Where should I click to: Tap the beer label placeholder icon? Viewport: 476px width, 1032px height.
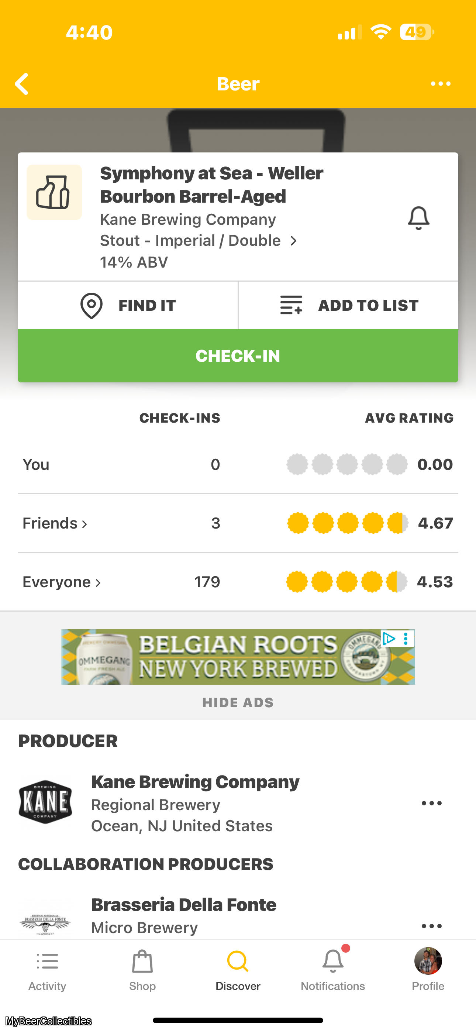pyautogui.click(x=54, y=192)
